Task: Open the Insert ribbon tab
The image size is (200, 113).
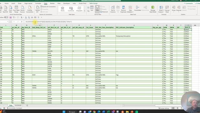Action: click(13, 3)
